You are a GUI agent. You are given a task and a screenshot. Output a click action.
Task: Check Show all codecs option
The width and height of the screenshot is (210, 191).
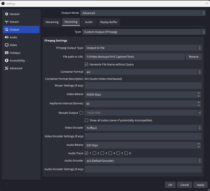[86, 120]
